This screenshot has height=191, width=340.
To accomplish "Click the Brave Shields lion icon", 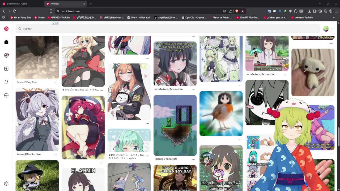I will click(x=237, y=11).
